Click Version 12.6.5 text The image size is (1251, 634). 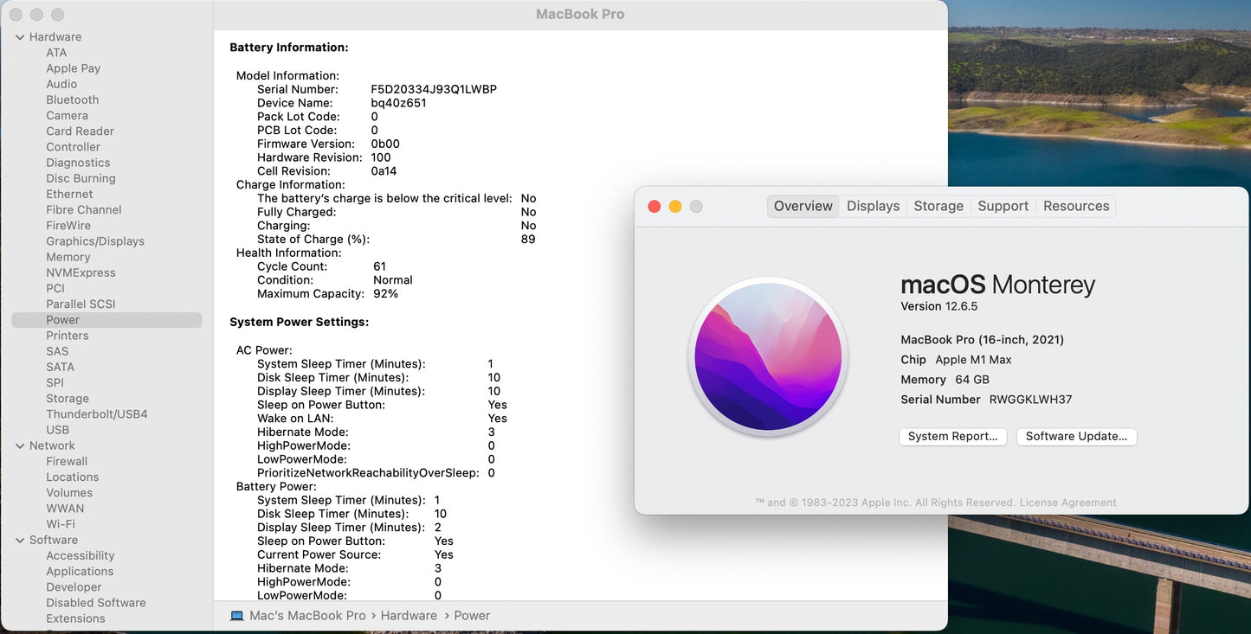(x=939, y=306)
